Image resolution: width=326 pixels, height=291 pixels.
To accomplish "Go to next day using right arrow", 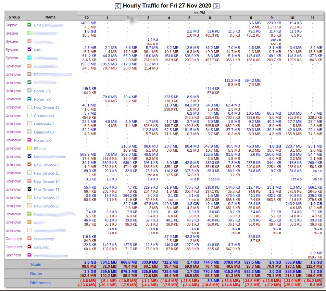I will (216, 6).
